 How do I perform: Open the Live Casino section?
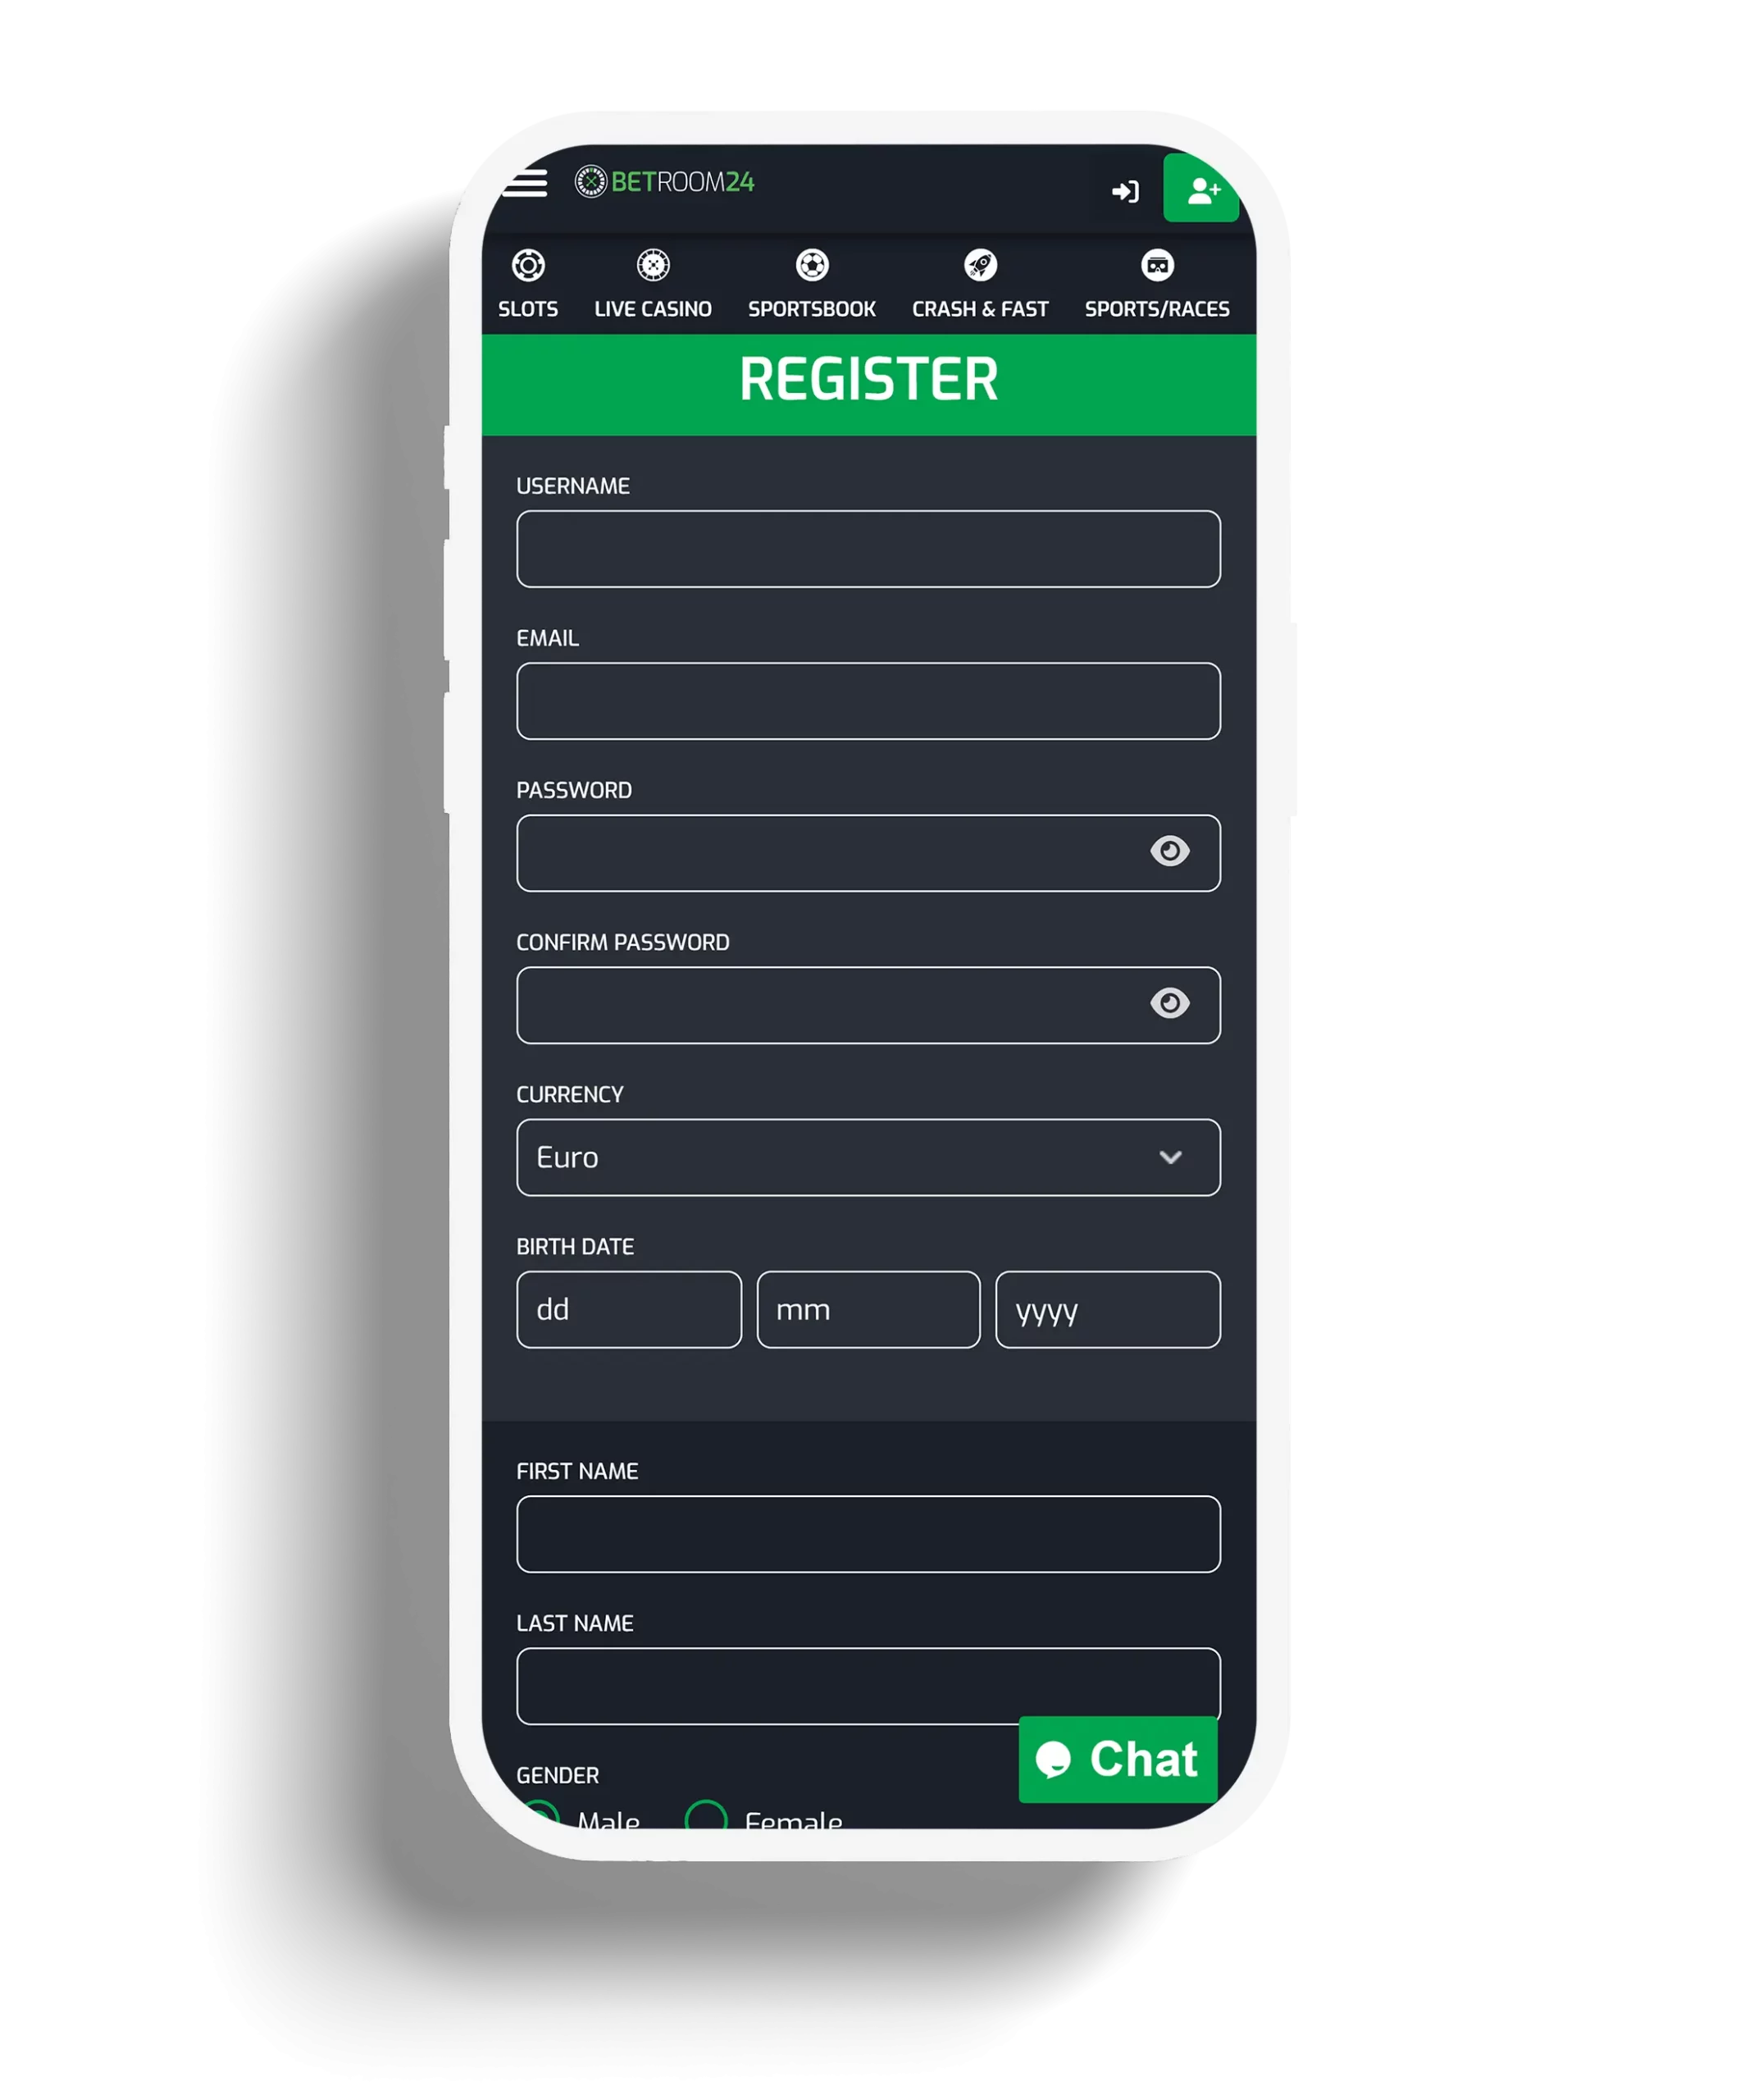pyautogui.click(x=654, y=282)
